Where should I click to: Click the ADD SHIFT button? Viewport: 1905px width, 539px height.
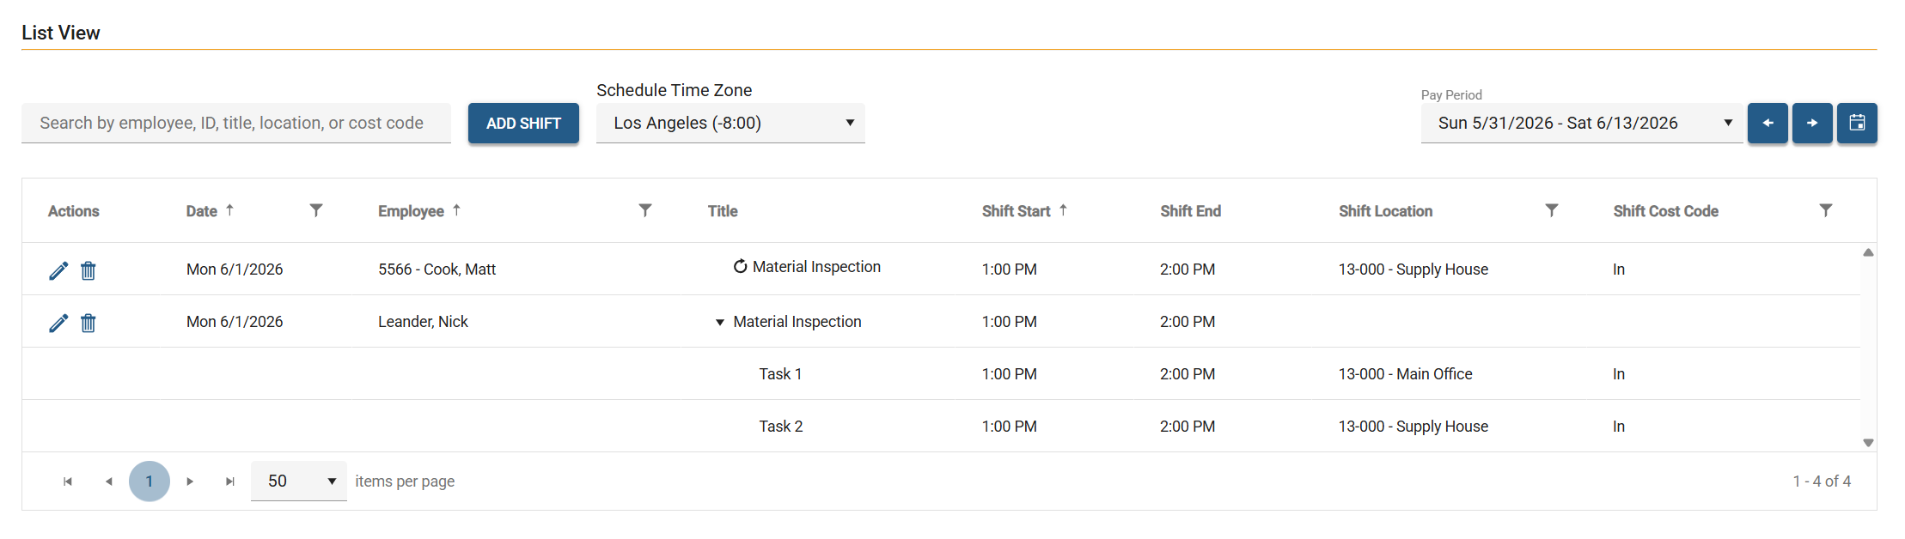point(523,123)
